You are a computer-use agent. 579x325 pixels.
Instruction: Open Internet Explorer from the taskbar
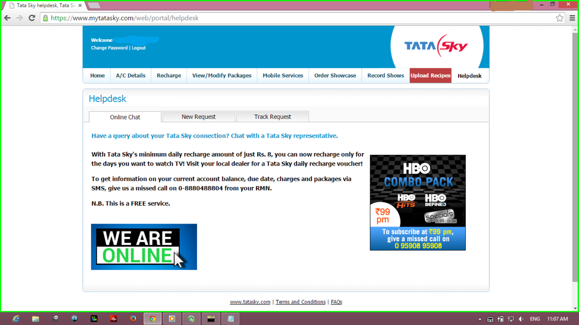(x=16, y=319)
